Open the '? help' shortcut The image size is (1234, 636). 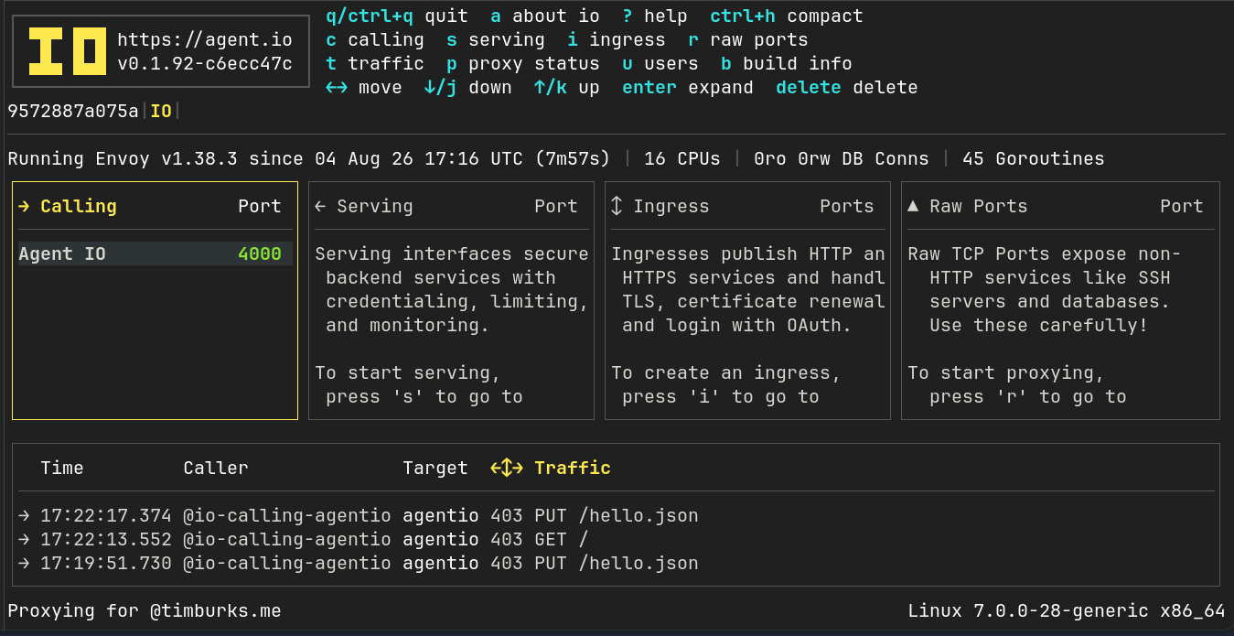tap(655, 16)
